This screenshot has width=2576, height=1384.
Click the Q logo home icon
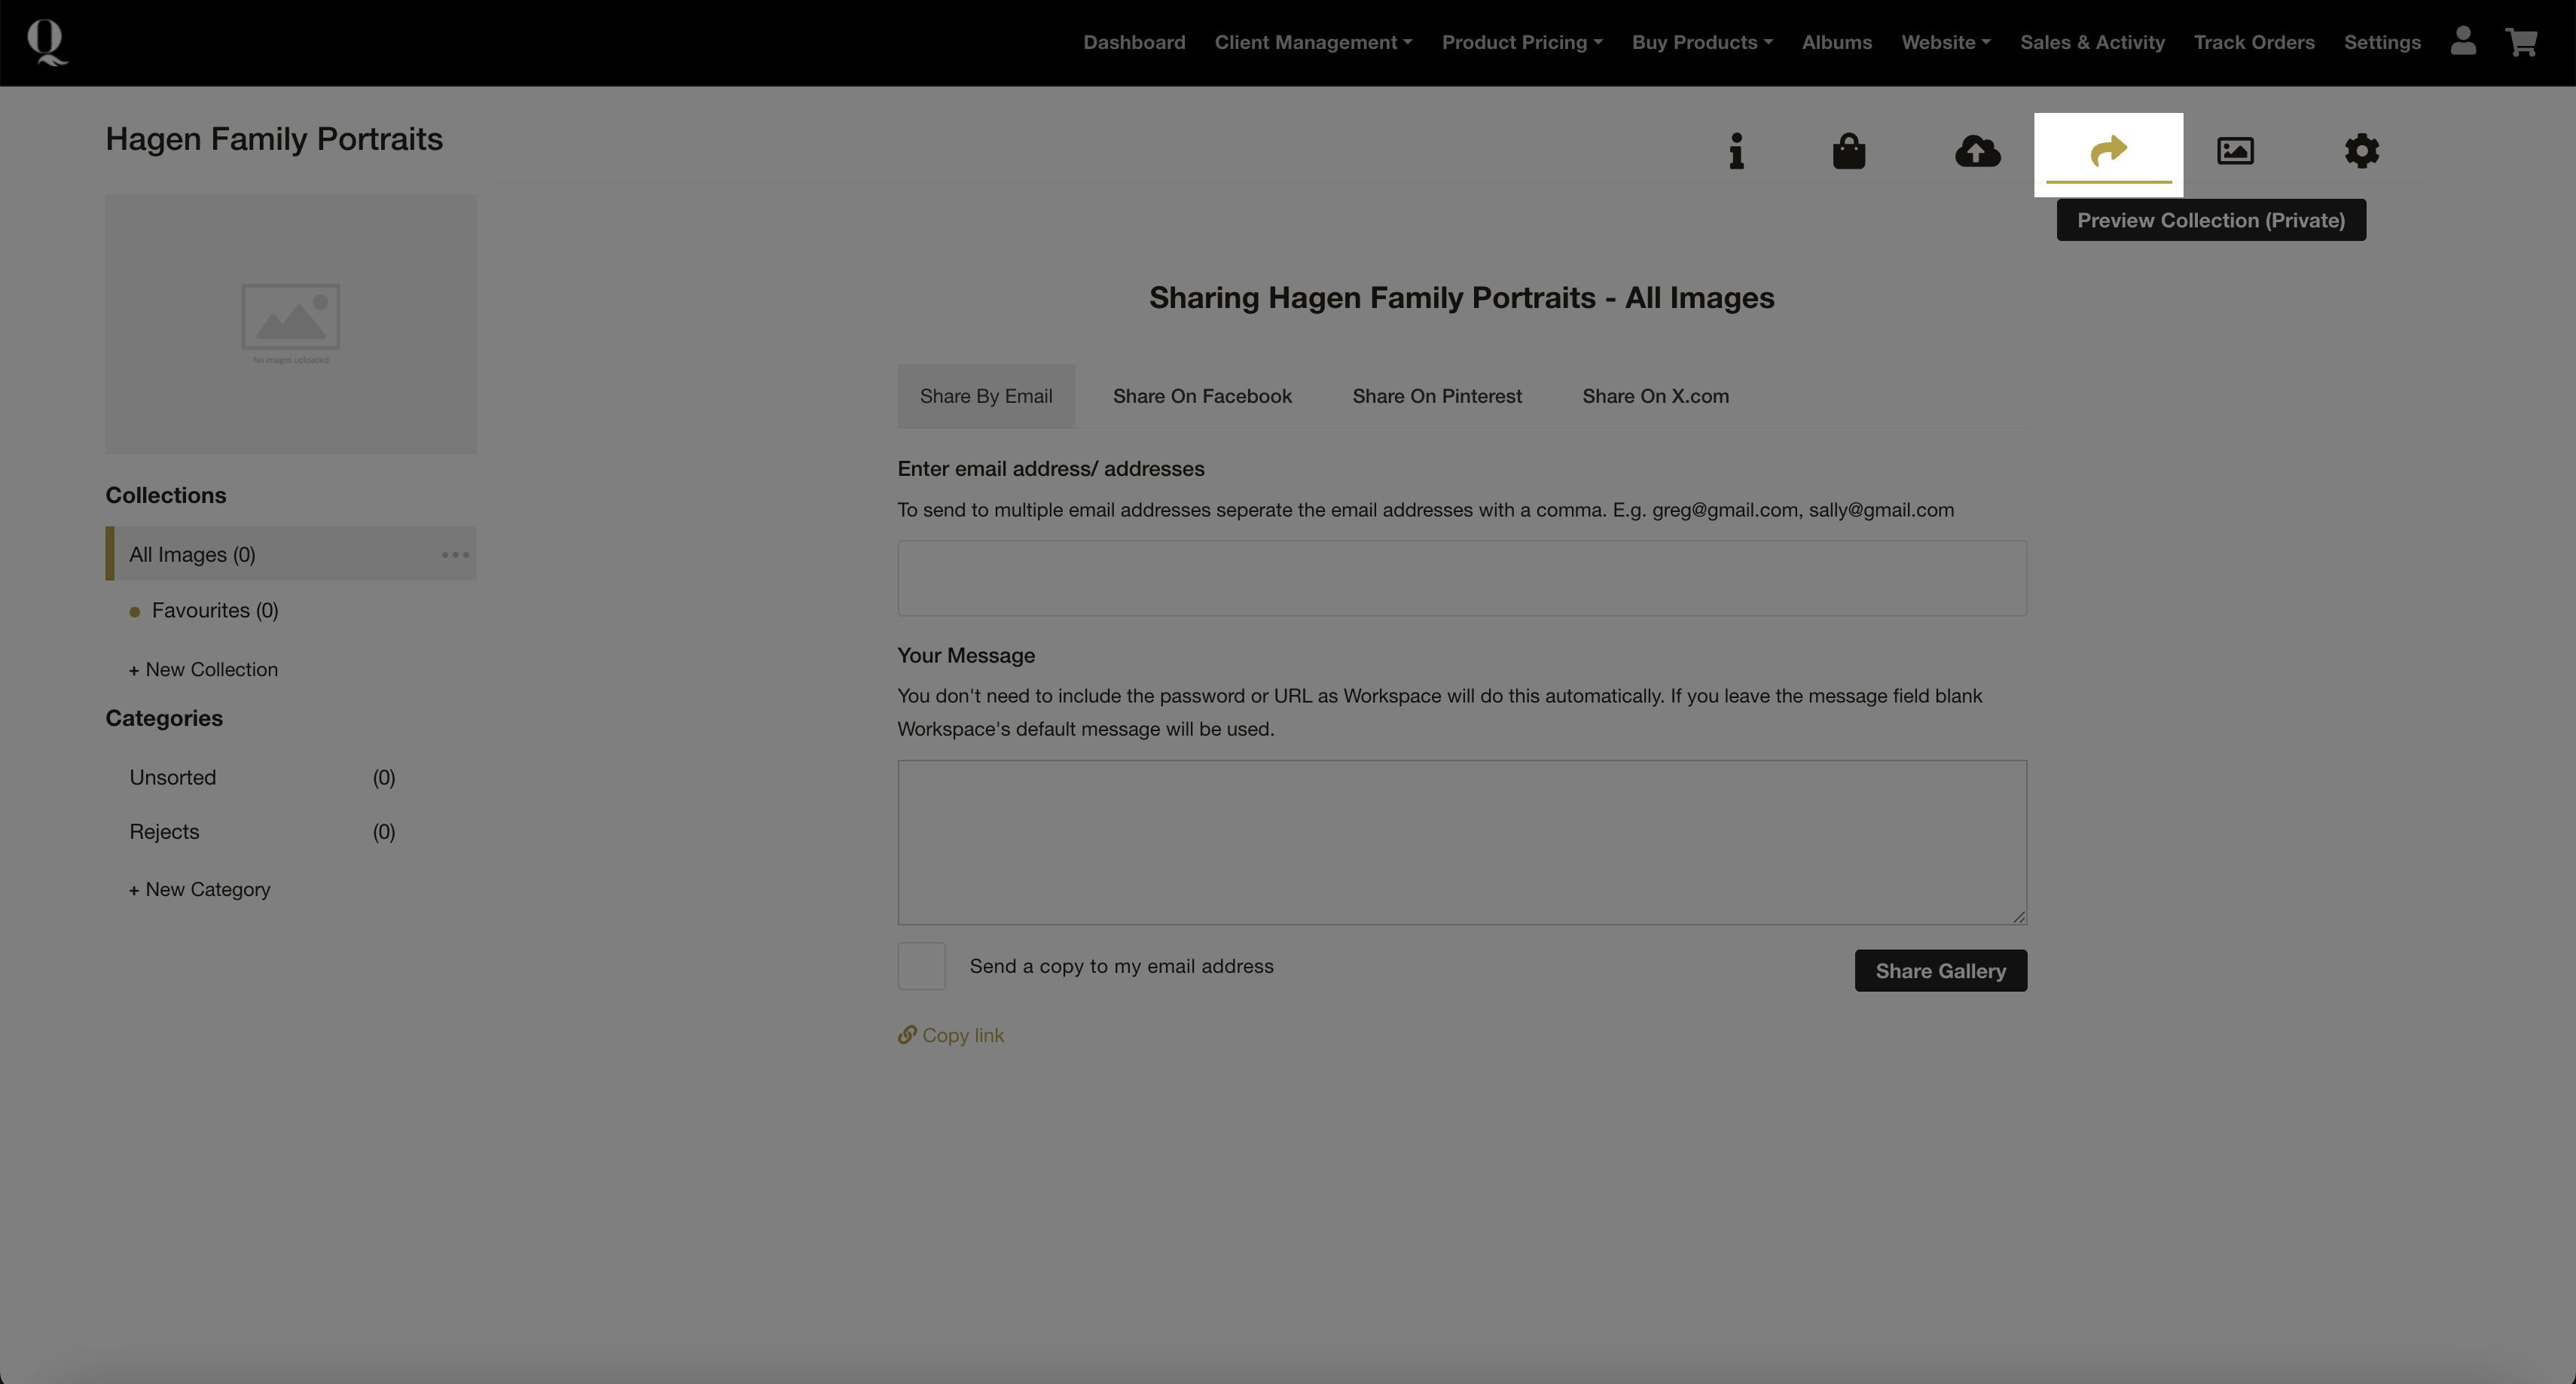pyautogui.click(x=46, y=42)
